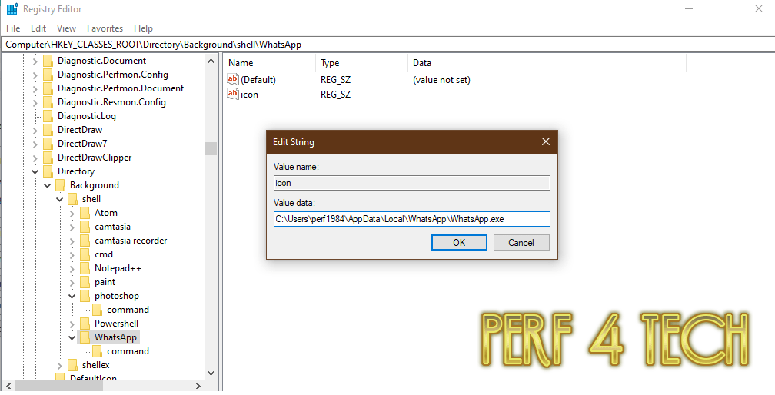Viewport: 775px width, 395px height.
Task: Click the shell key folder icon
Action: [72, 199]
